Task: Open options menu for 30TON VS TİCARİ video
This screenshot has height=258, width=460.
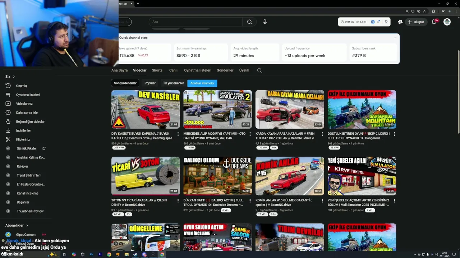Action: pyautogui.click(x=178, y=201)
